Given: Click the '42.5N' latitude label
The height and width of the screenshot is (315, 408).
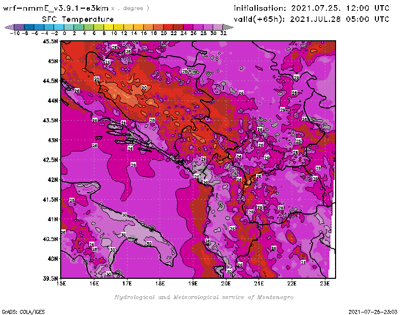Looking at the screenshot, I should [x=50, y=160].
